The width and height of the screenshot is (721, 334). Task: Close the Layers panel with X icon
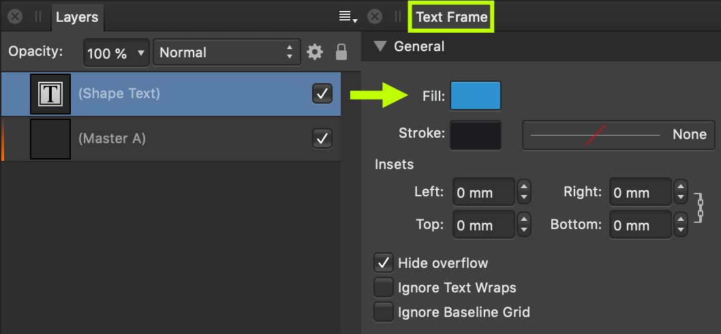(15, 17)
